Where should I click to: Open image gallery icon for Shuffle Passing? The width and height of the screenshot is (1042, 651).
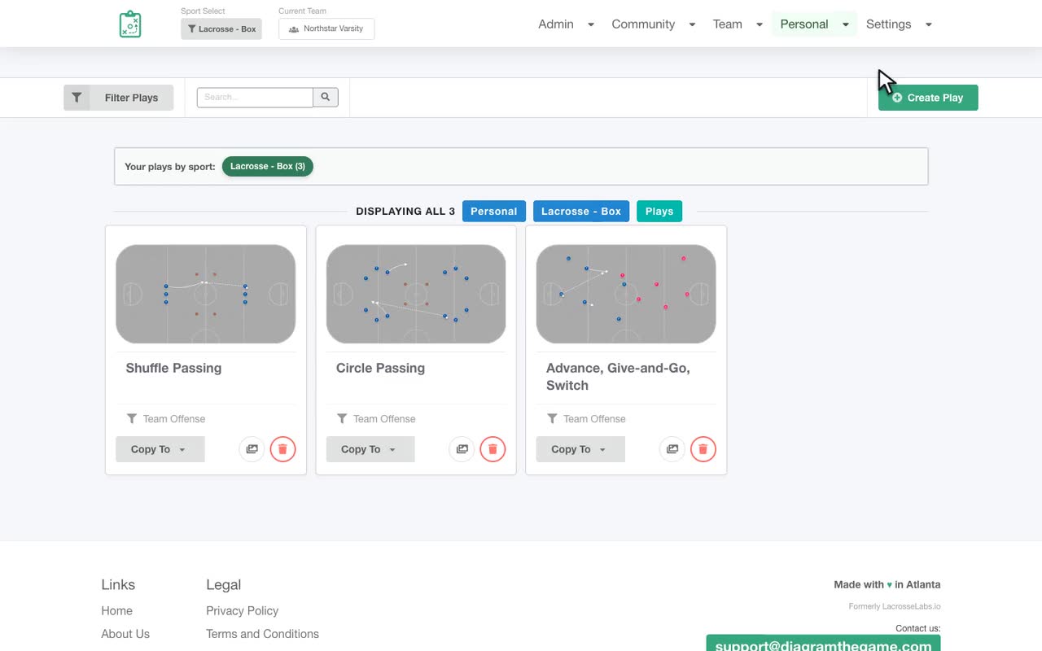pyautogui.click(x=252, y=449)
